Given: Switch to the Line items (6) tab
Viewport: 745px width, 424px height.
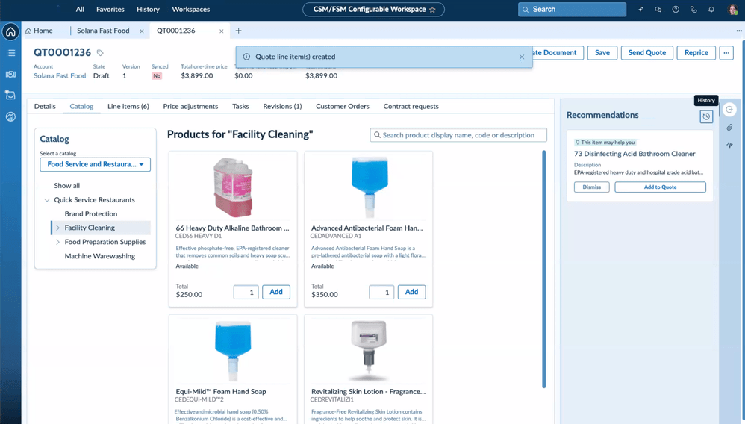Looking at the screenshot, I should tap(128, 106).
